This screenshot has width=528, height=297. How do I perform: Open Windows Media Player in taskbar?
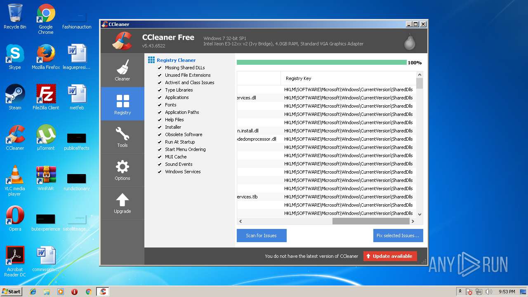[x=61, y=292]
